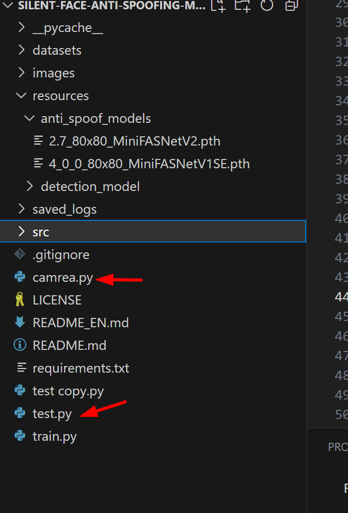348x513 pixels.
Task: Click the git icon beside .gitignore
Action: (x=20, y=254)
